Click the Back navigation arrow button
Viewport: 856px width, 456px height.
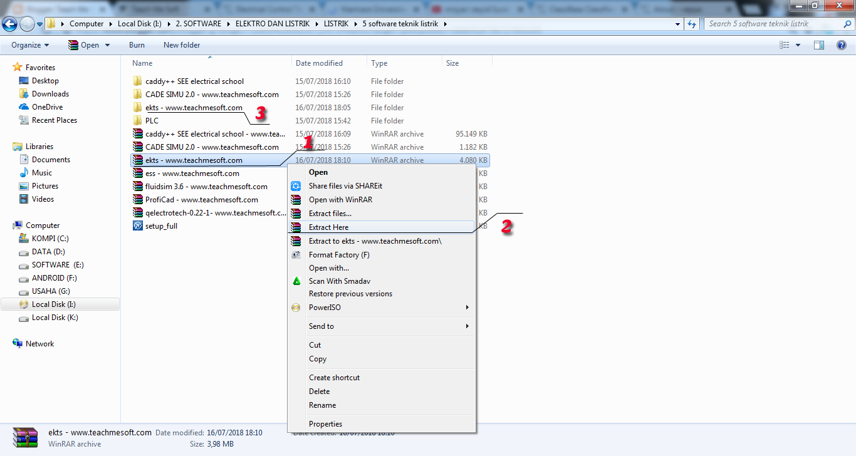click(x=9, y=24)
